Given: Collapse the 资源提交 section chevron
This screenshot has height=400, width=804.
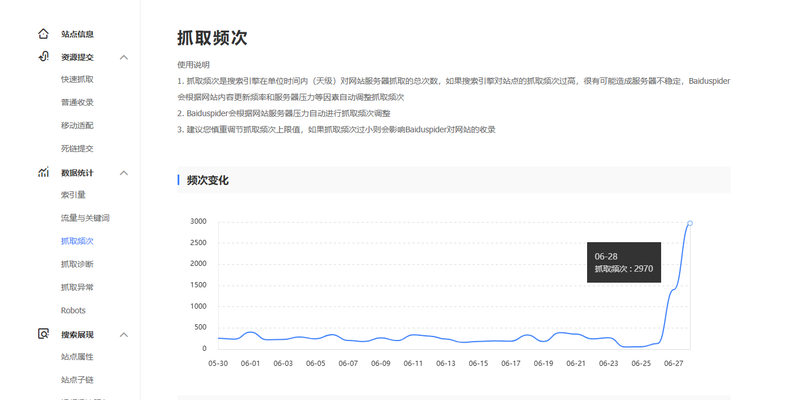Looking at the screenshot, I should click(124, 57).
